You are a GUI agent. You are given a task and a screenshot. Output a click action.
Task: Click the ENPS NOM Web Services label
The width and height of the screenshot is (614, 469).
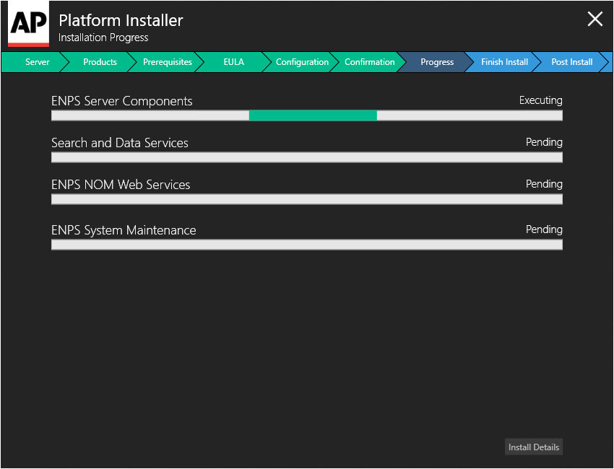tap(121, 185)
